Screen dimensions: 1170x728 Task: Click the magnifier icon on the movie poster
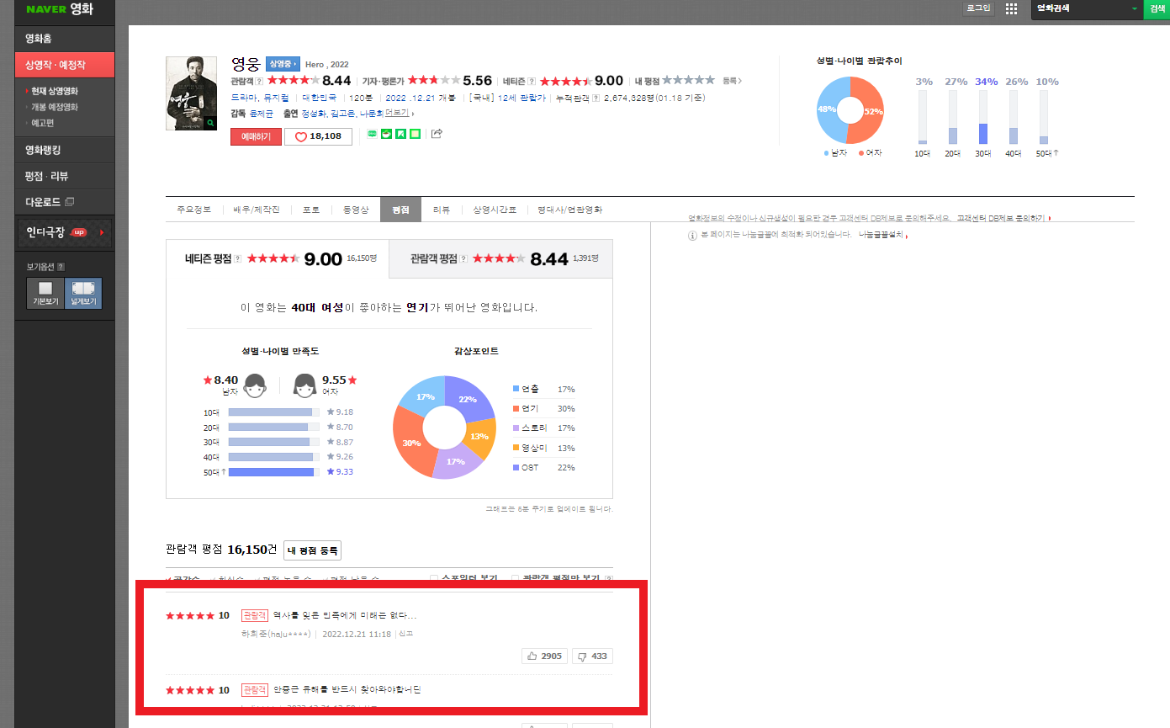click(x=210, y=123)
